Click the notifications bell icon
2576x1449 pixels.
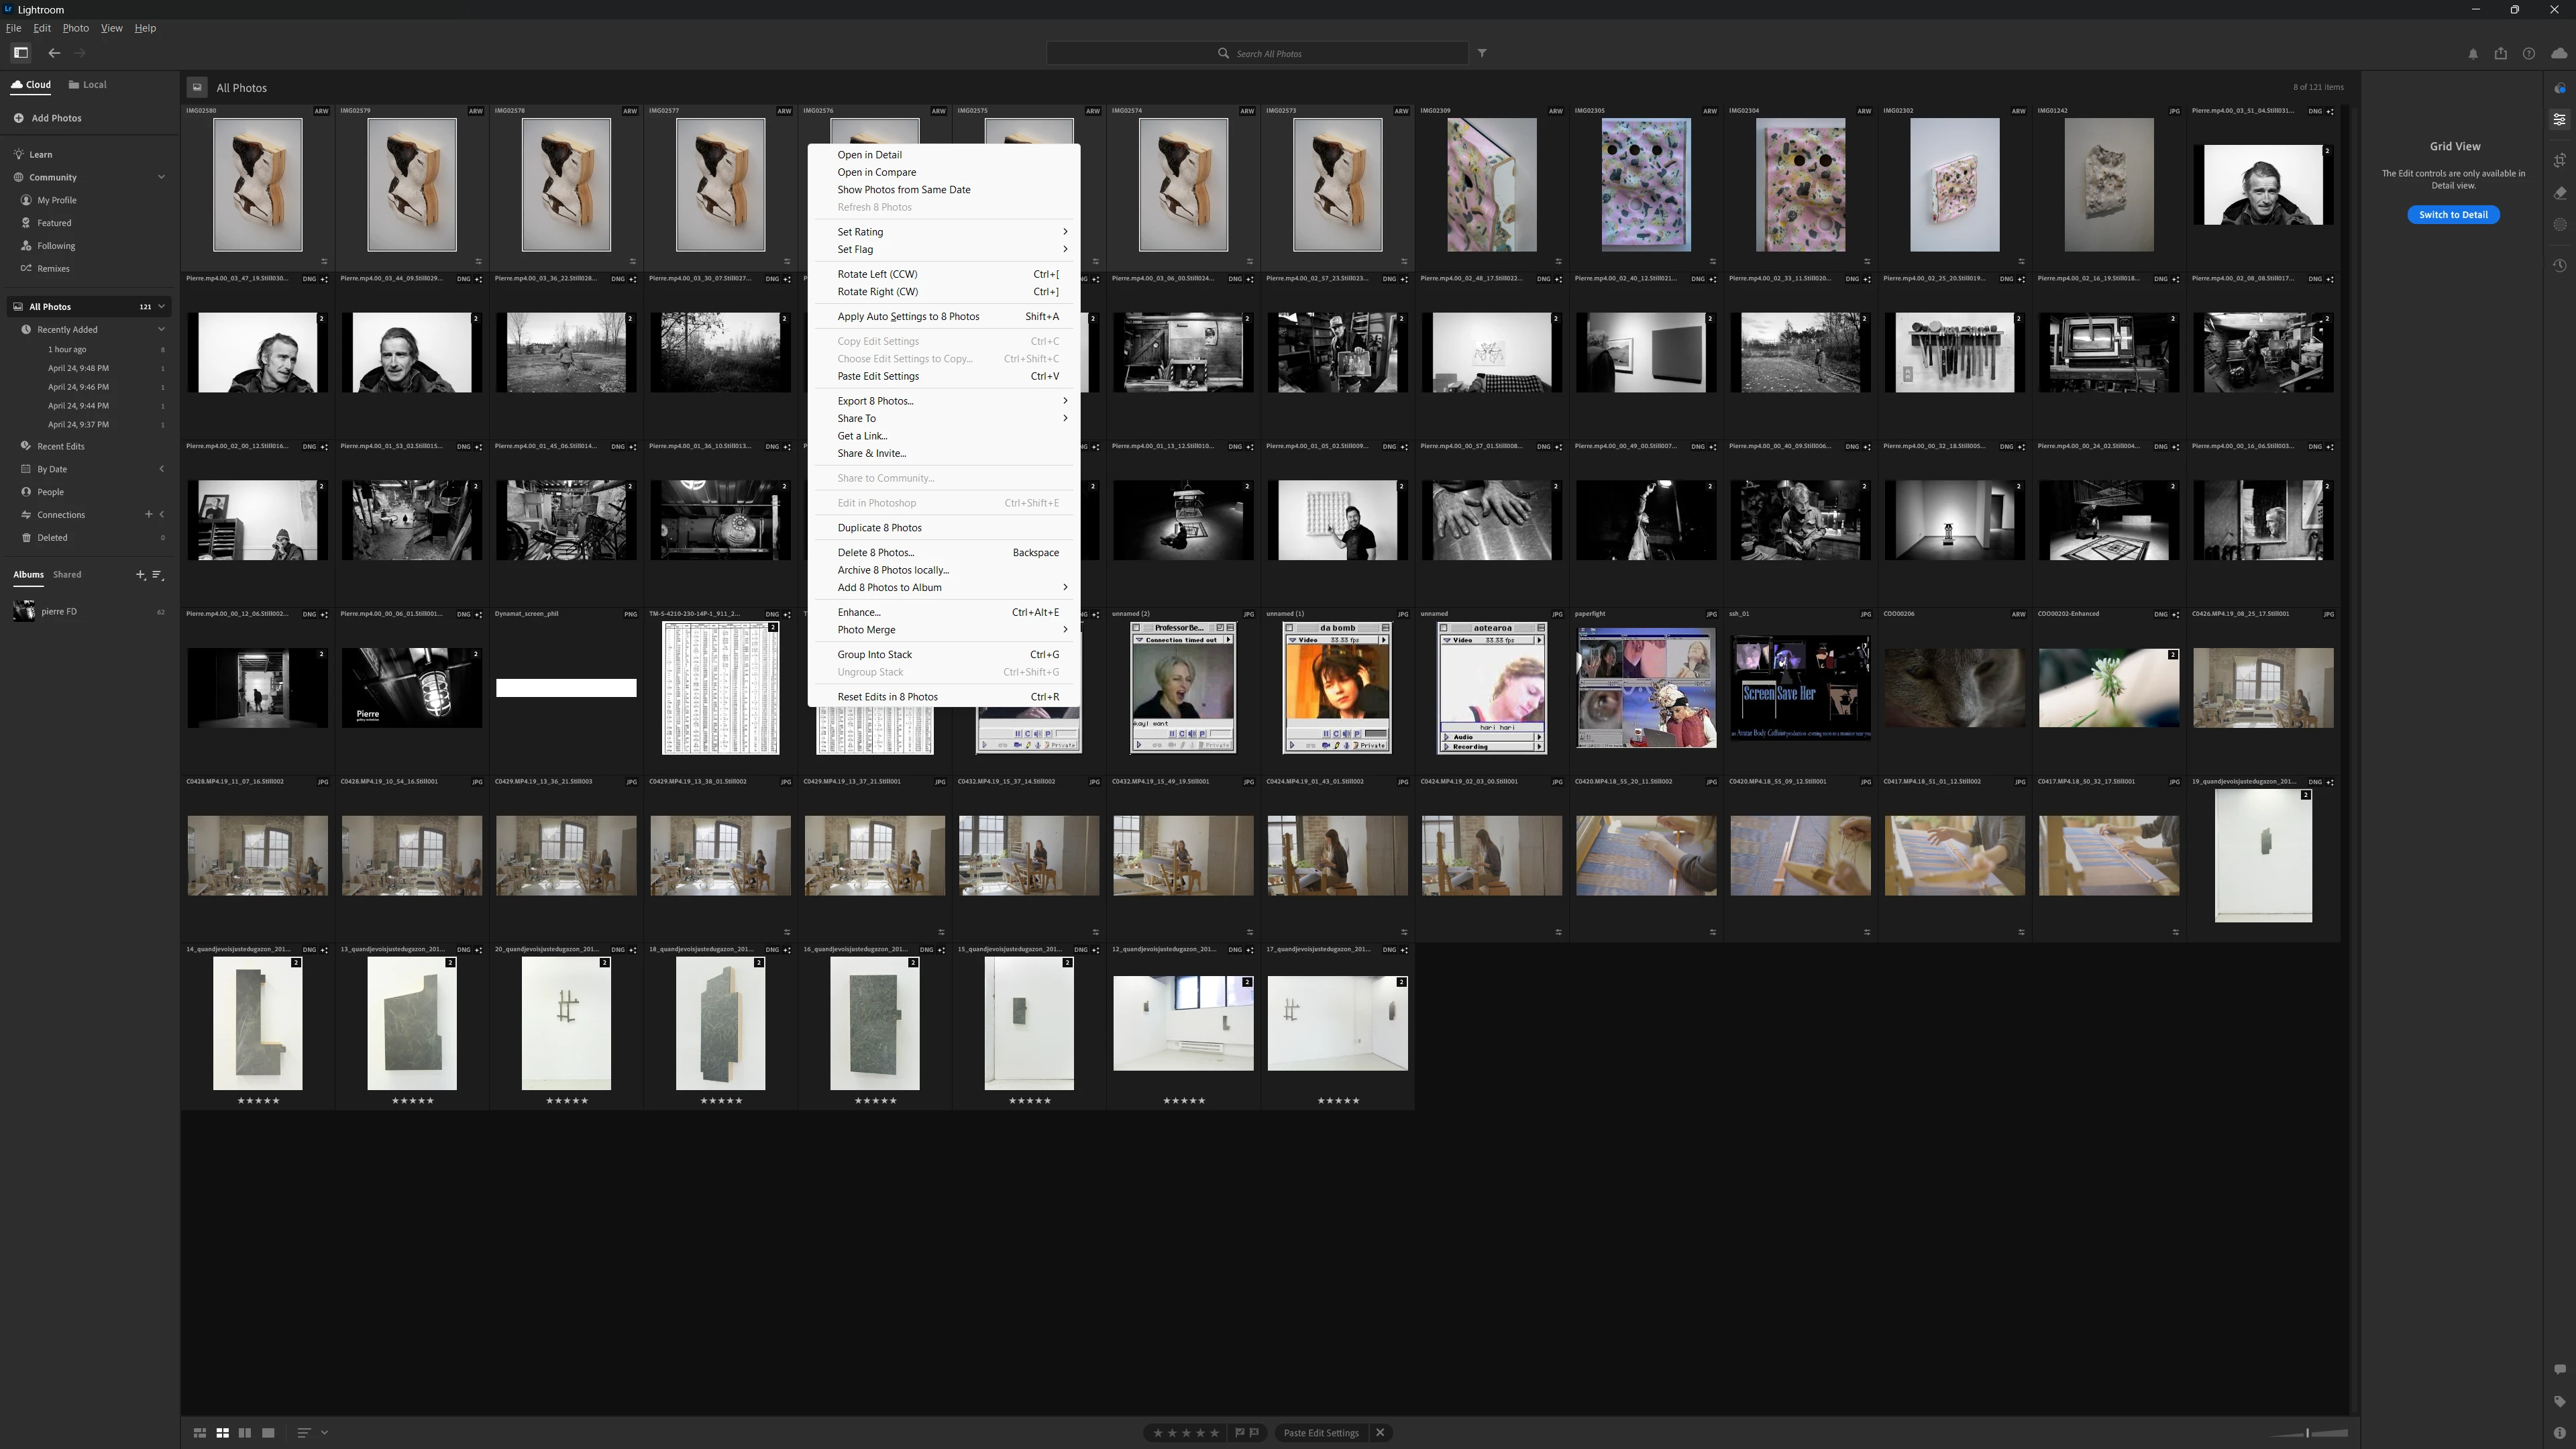point(2473,54)
